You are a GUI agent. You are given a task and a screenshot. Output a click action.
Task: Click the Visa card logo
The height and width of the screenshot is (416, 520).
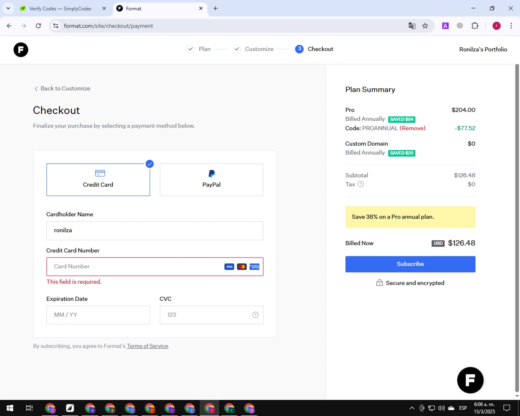tap(229, 267)
